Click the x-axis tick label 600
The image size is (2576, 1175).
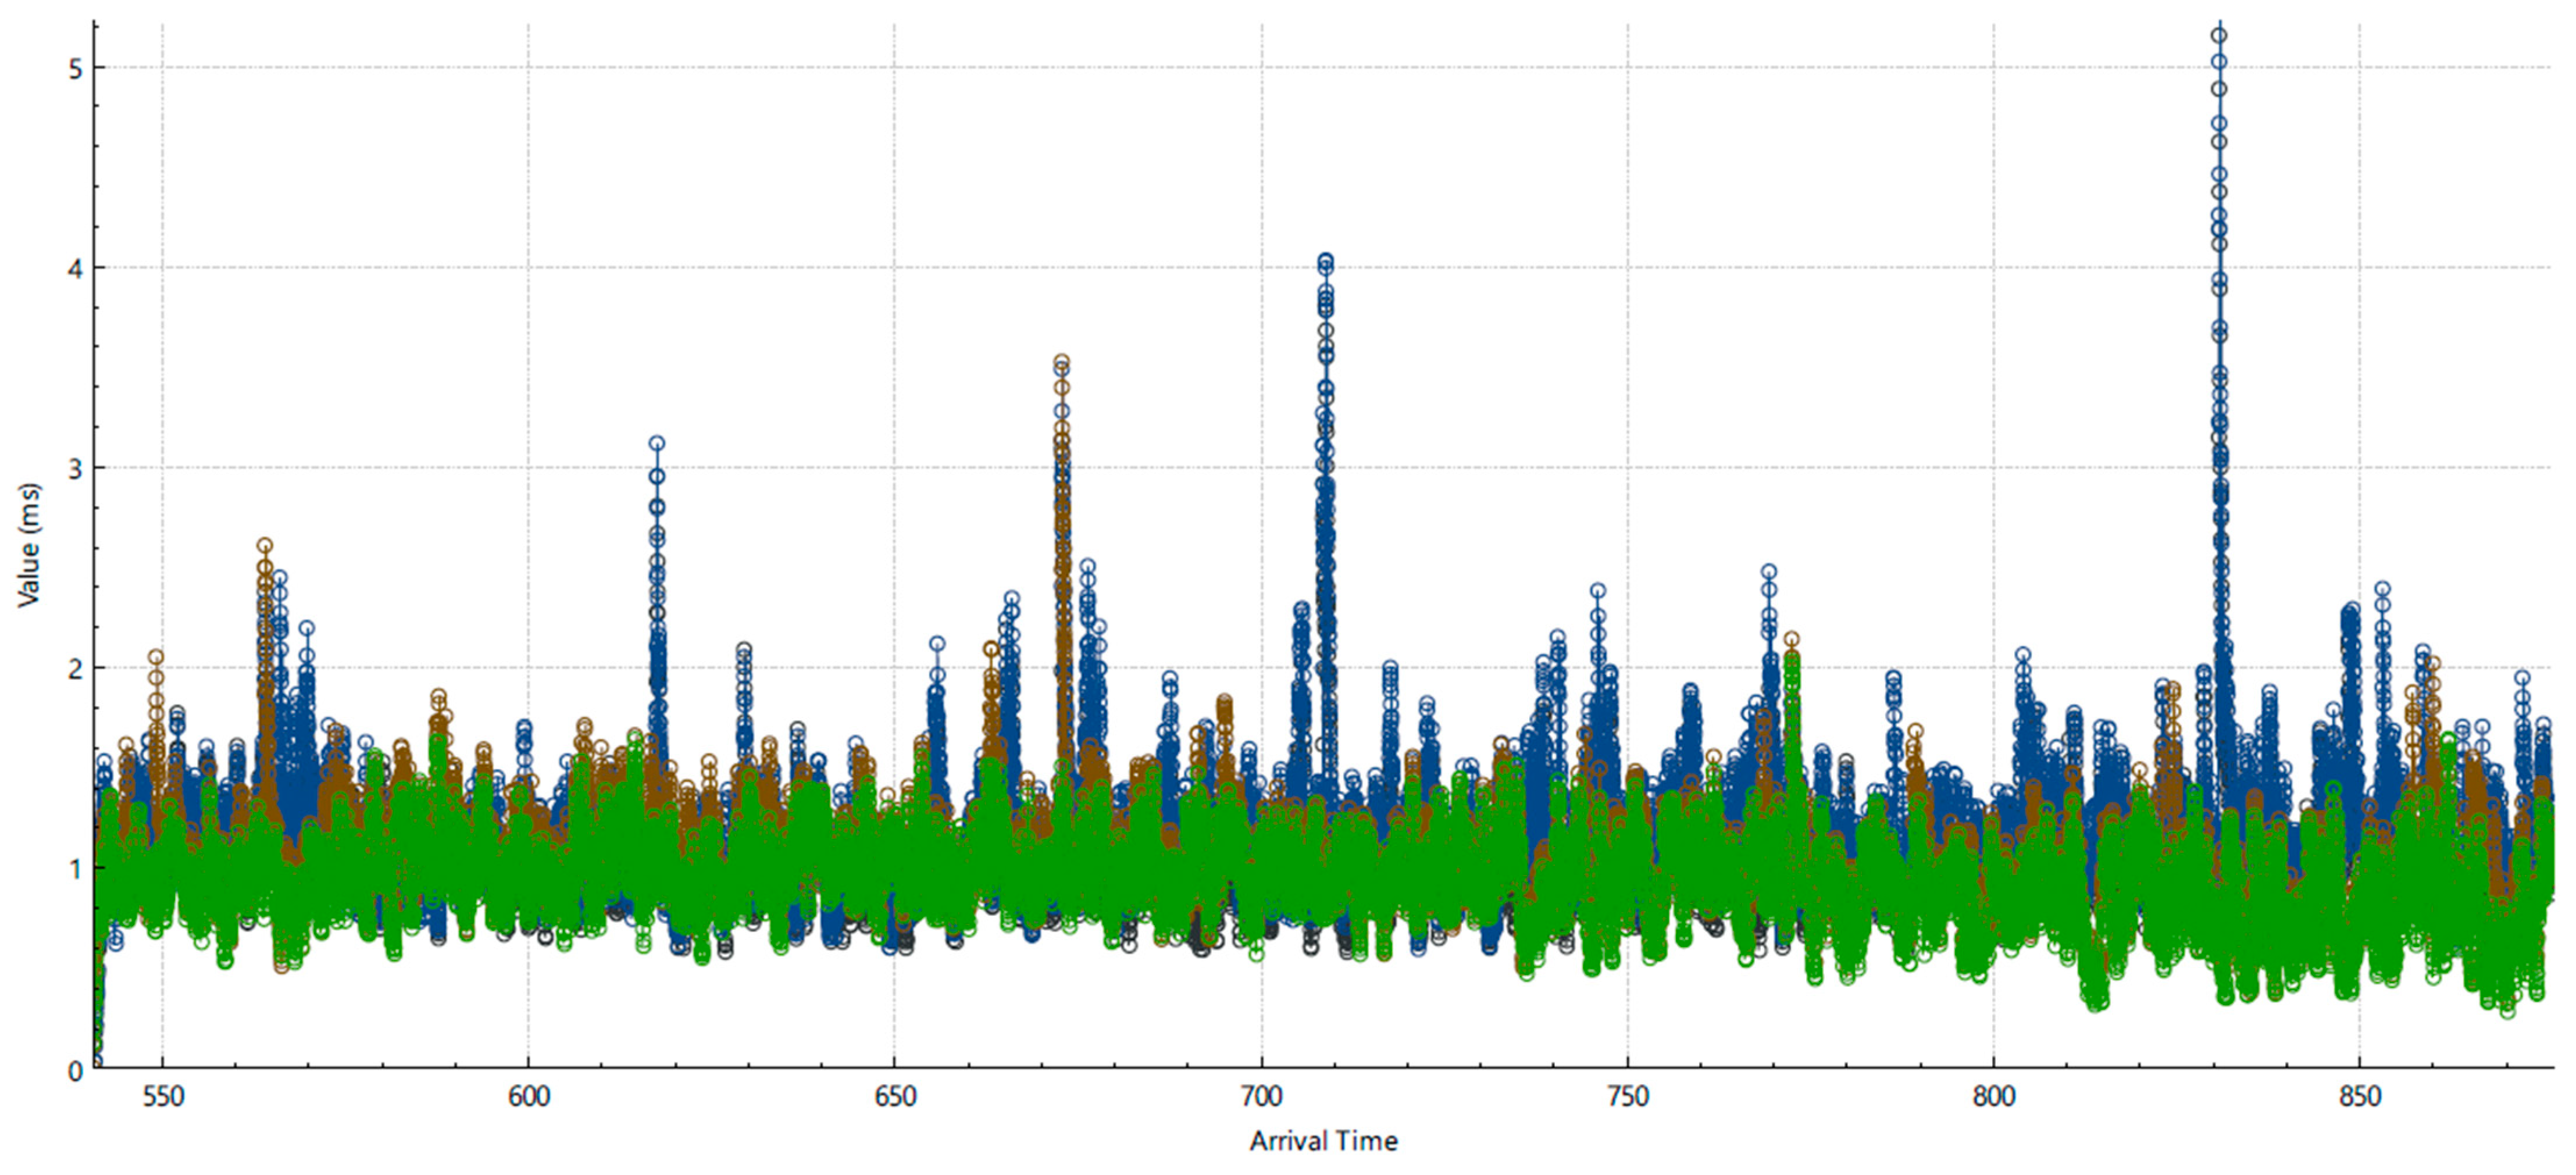(x=529, y=1097)
